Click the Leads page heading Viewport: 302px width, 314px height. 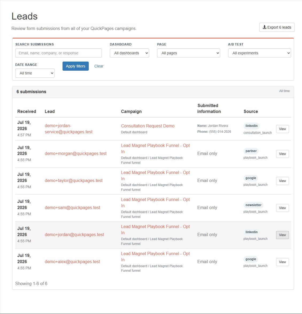pos(24,16)
